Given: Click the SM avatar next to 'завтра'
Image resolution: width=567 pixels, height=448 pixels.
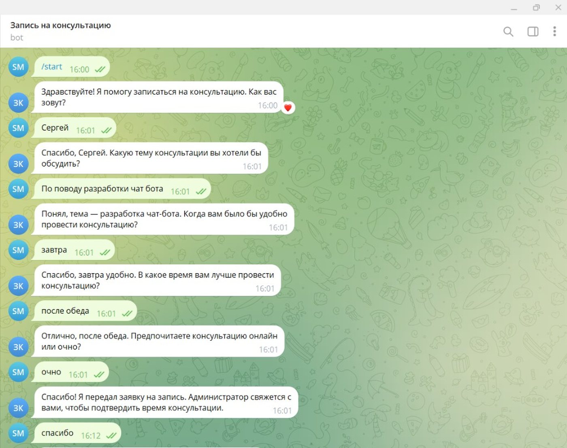Looking at the screenshot, I should click(x=18, y=250).
